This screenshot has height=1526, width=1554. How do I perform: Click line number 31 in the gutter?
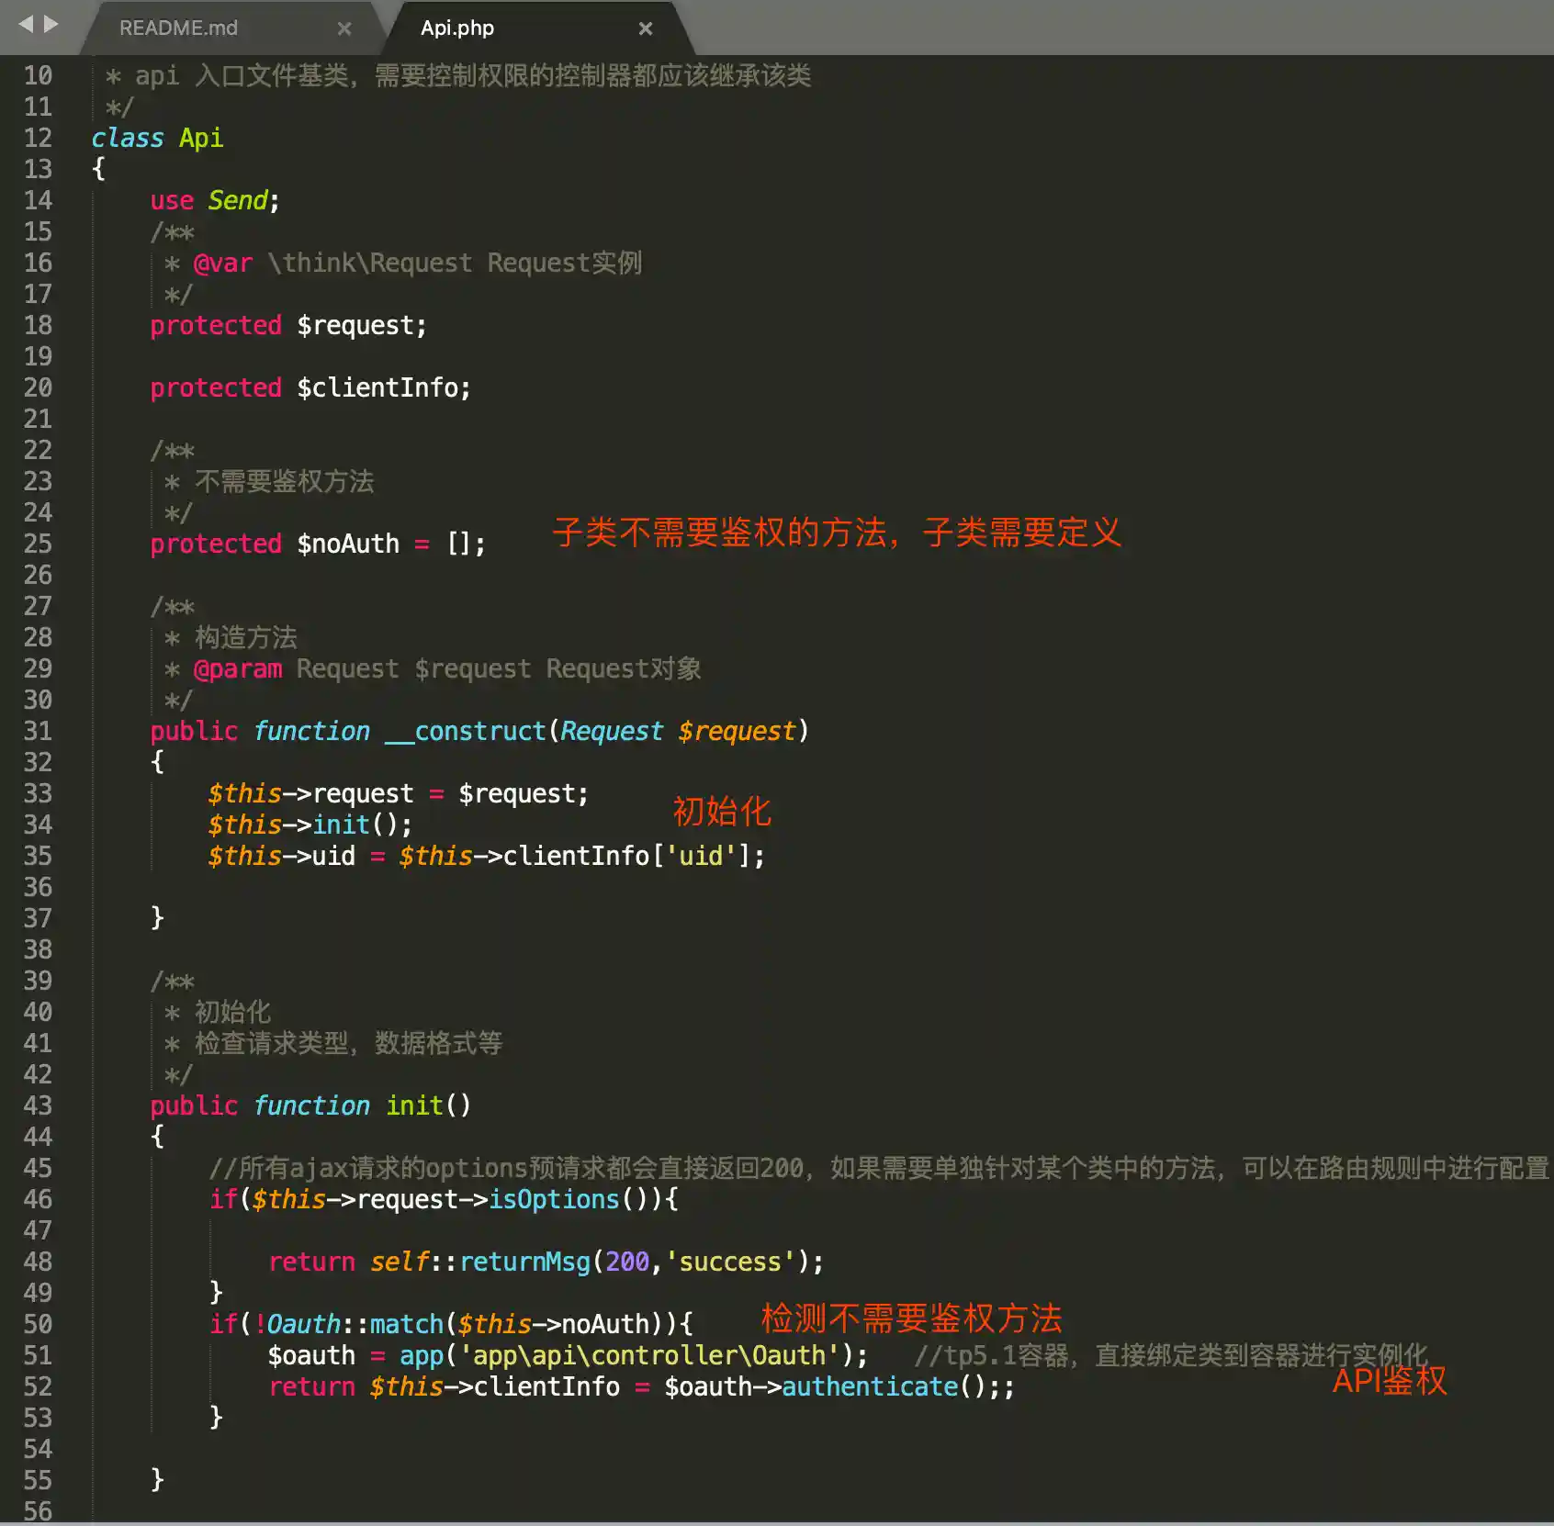[38, 731]
